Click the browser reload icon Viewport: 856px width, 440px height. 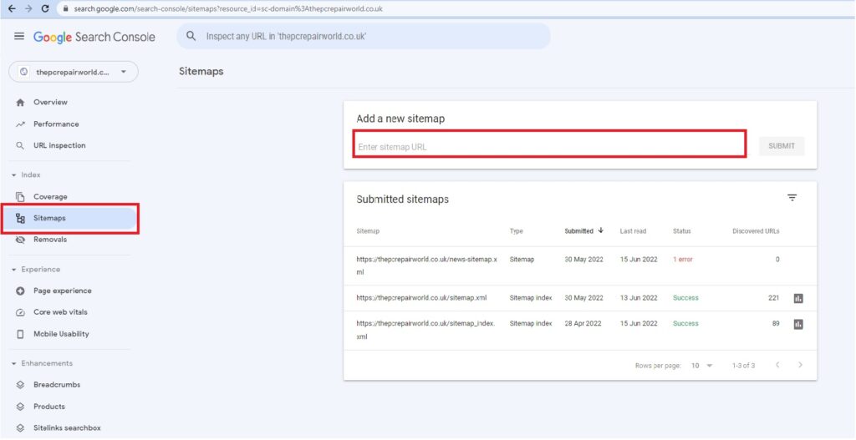(45, 8)
